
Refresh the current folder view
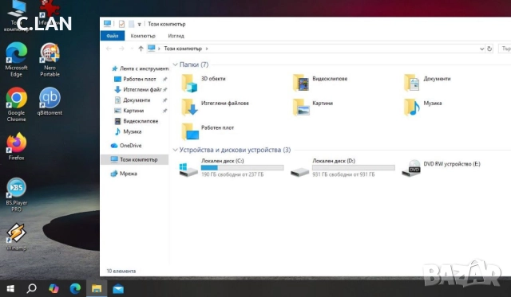tap(489, 49)
